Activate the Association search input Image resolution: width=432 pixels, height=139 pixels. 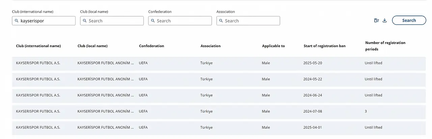(251, 21)
